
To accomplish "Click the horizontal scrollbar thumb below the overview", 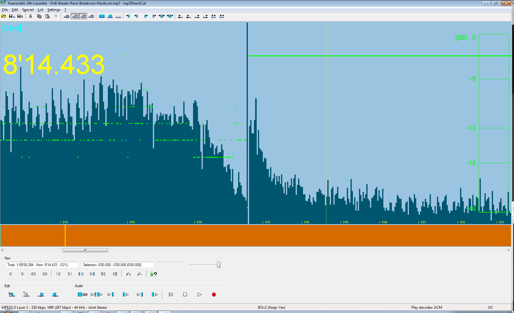I will click(85, 250).
